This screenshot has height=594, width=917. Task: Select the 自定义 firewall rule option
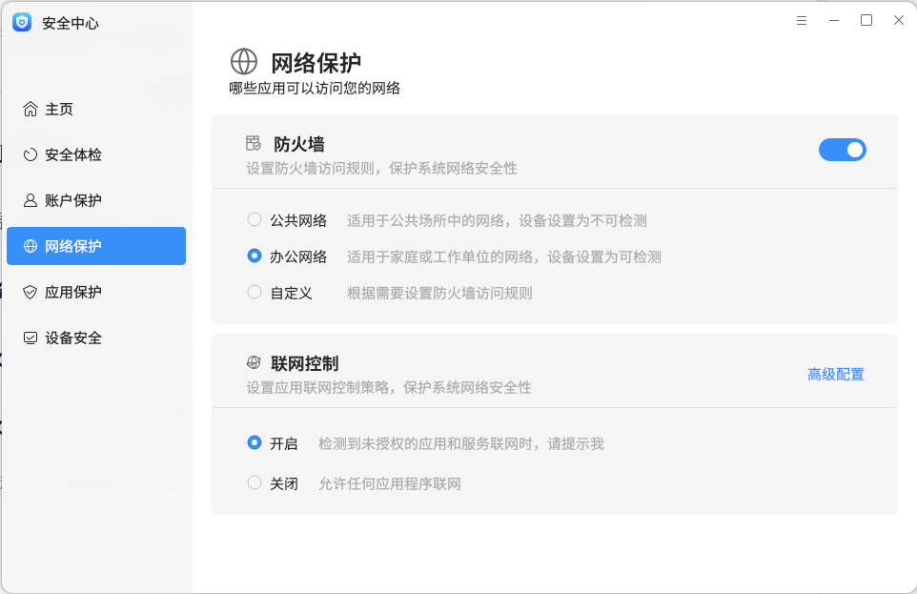point(255,293)
